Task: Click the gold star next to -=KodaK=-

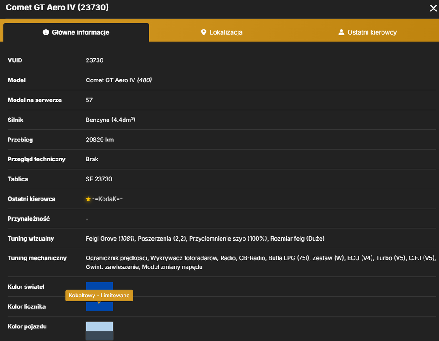Action: (x=88, y=199)
